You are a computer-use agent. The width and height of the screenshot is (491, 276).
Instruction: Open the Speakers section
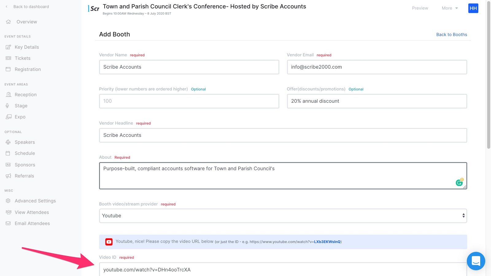point(25,142)
